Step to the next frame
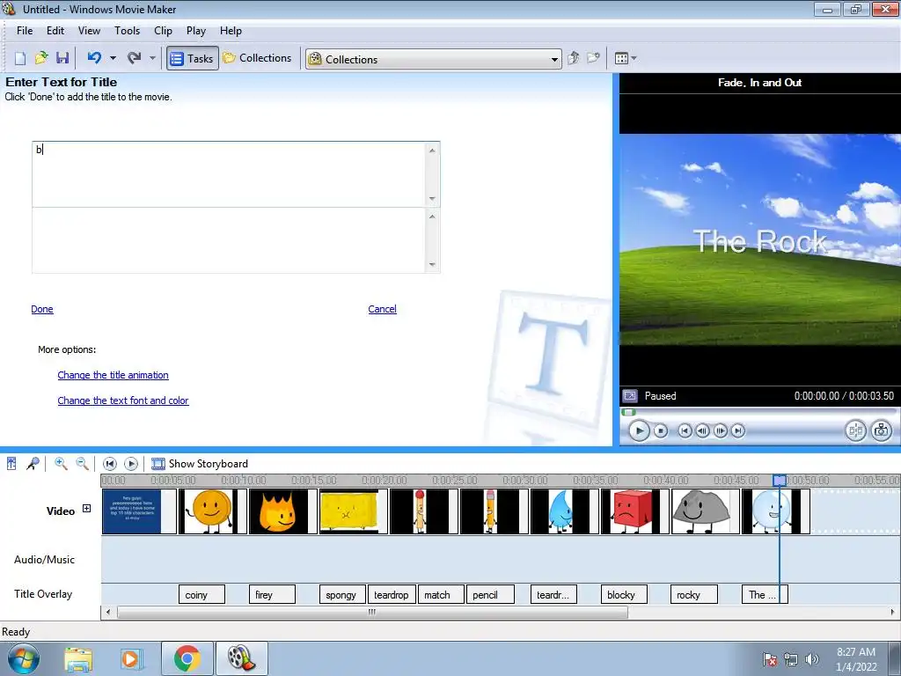 click(x=720, y=430)
